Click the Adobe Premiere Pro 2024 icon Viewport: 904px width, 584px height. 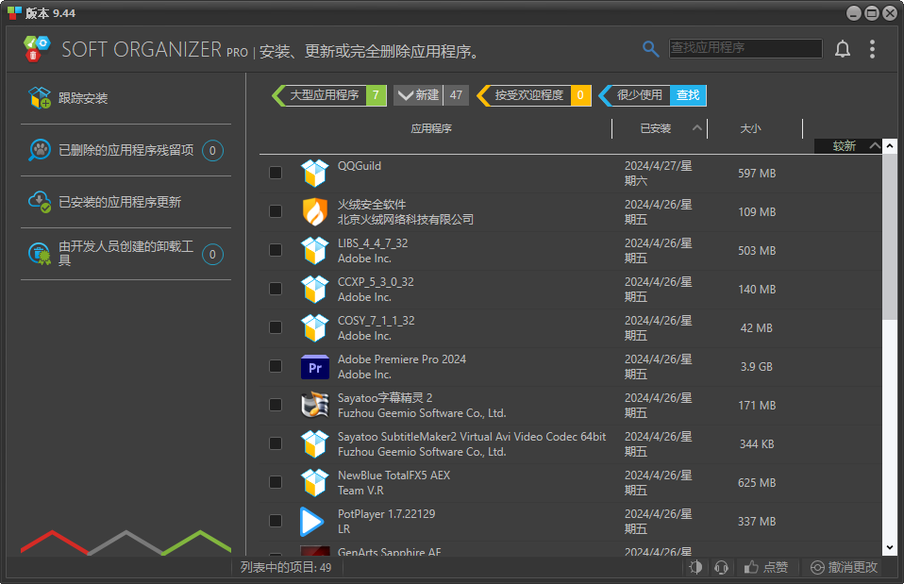click(314, 367)
